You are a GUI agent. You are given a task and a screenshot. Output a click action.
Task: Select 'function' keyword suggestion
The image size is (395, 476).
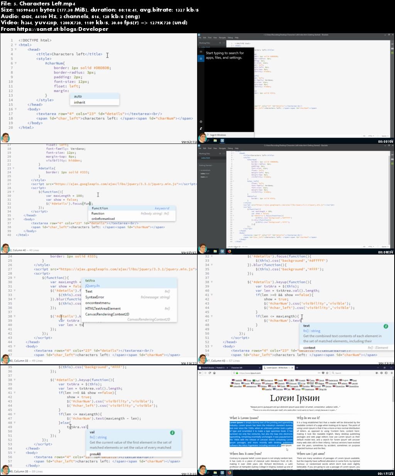pyautogui.click(x=132, y=208)
